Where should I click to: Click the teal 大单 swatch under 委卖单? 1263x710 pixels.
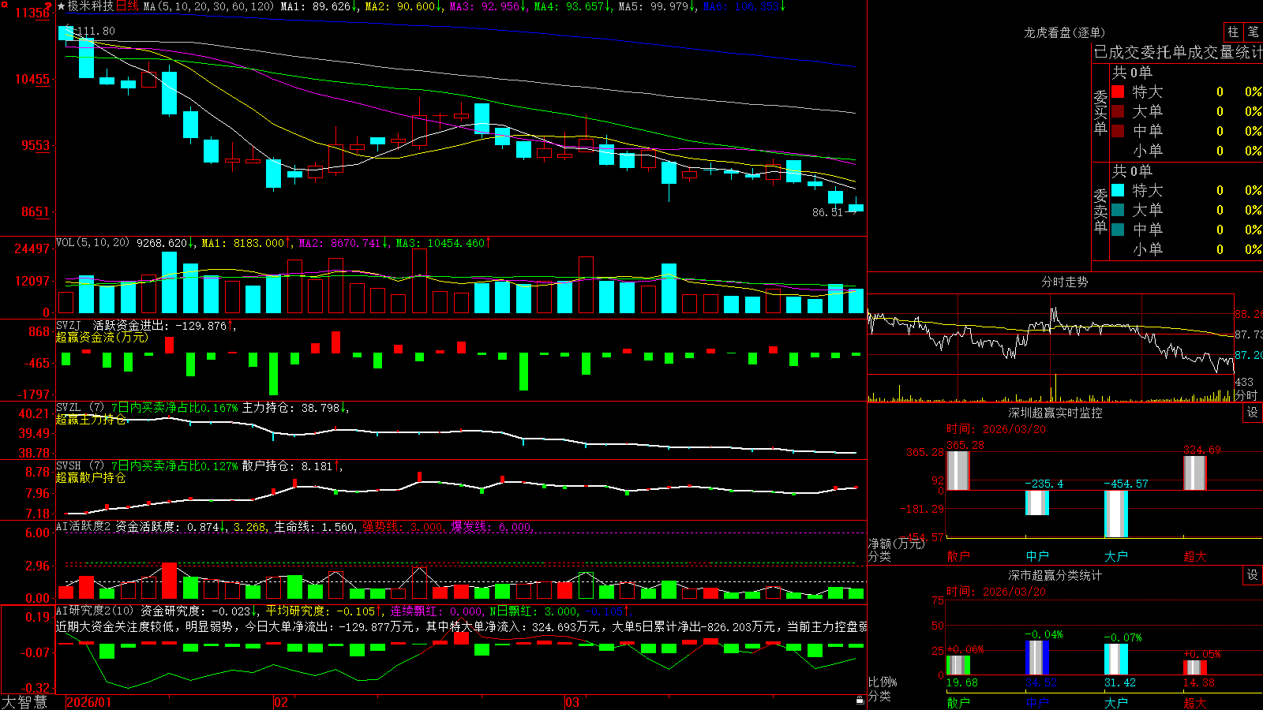point(1118,210)
